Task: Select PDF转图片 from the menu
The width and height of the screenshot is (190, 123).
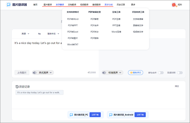Action: 73,38
